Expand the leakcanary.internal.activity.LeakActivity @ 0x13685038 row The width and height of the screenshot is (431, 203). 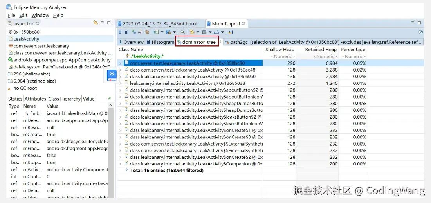tap(120, 83)
